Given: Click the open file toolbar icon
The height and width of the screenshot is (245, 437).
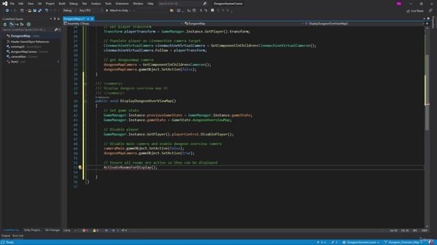Looking at the screenshot, I should [29, 11].
